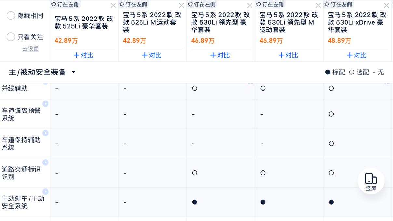The width and height of the screenshot is (393, 221).
Task: Click the 对比 button under 530Li xDrive
Action: pos(356,55)
